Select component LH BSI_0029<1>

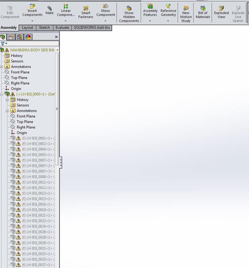click(x=39, y=243)
